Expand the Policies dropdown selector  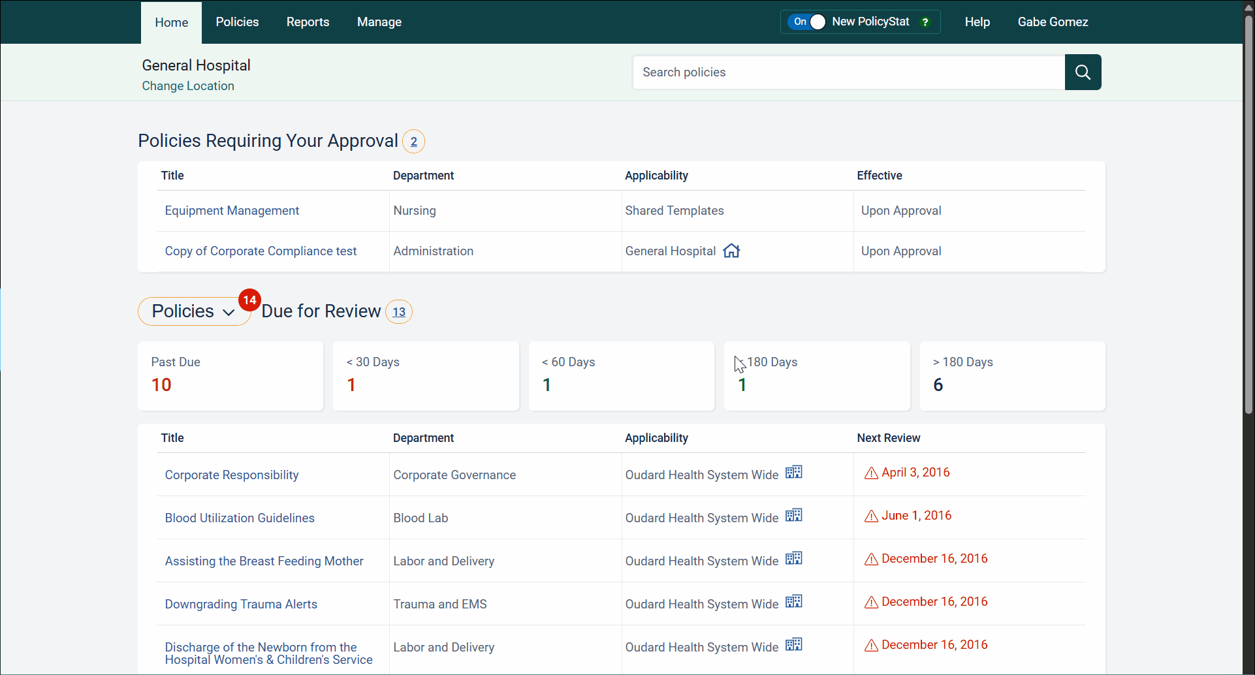193,311
